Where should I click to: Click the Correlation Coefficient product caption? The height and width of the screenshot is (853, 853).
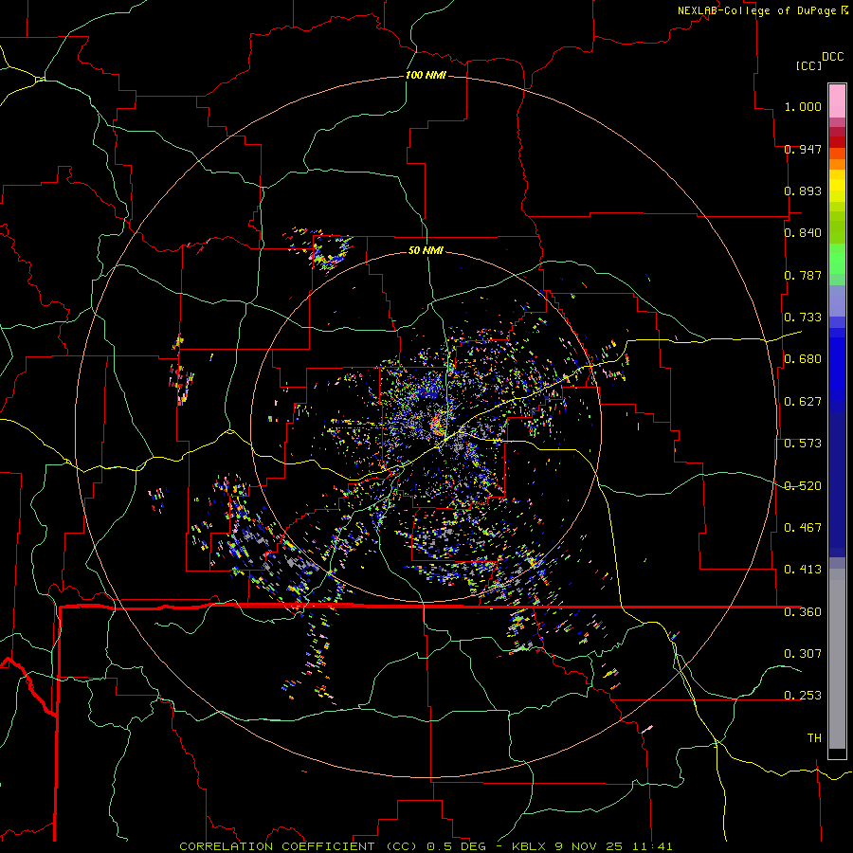pos(426,846)
